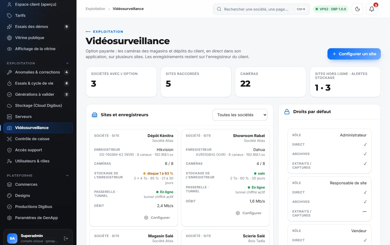Click the Sites hors ligne alertes stockage card
The width and height of the screenshot is (390, 245).
point(345,82)
